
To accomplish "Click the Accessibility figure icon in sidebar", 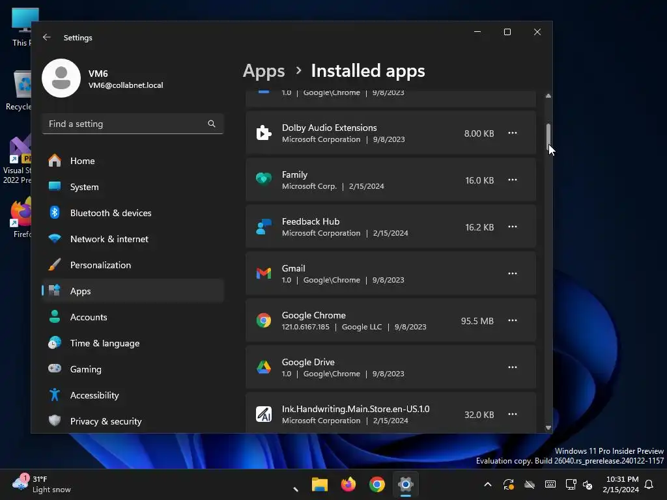I will (x=55, y=395).
